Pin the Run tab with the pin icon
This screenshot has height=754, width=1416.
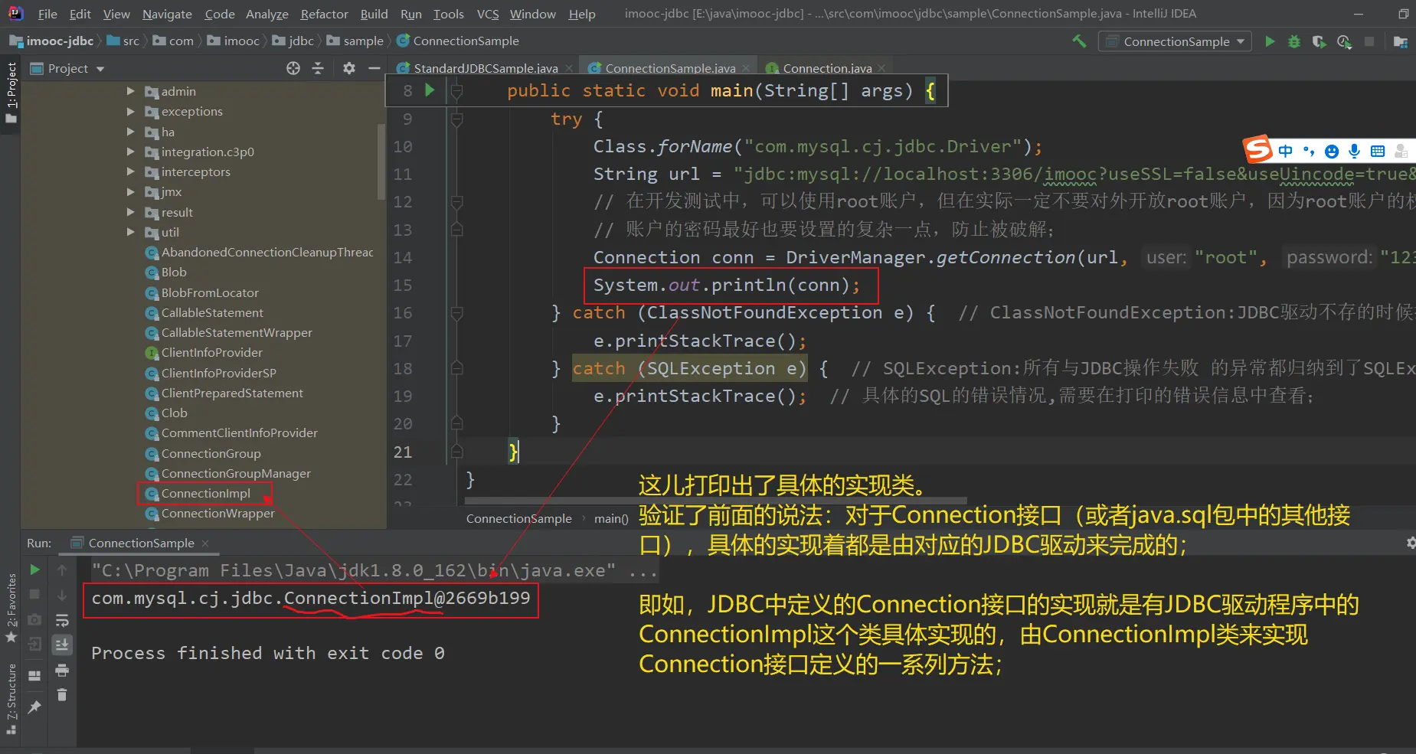pyautogui.click(x=34, y=707)
